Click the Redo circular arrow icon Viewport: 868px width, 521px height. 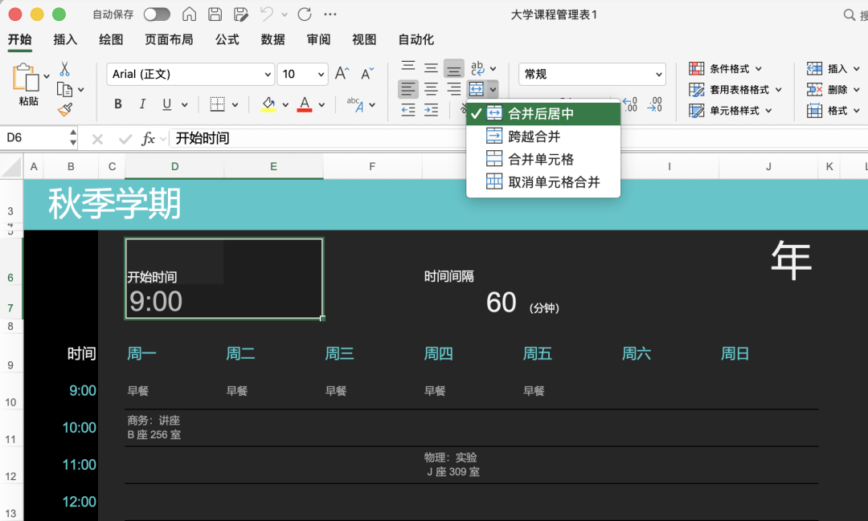point(305,14)
